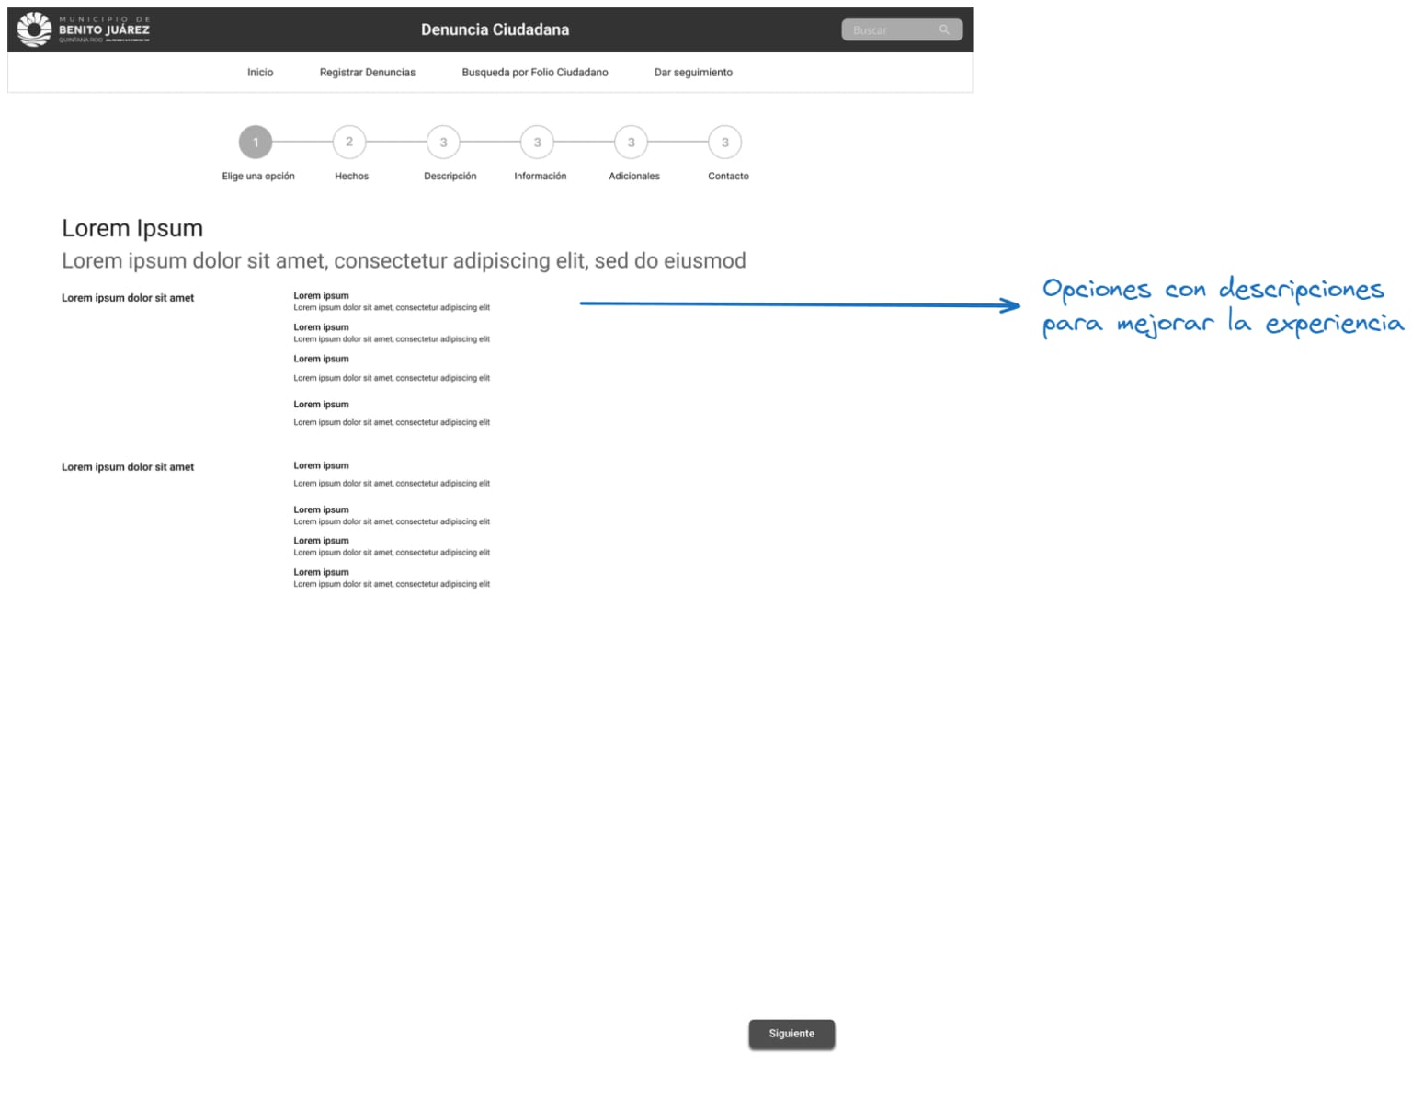1412x1099 pixels.
Task: Click step circle 1 above Elige una opción
Action: [x=256, y=143]
